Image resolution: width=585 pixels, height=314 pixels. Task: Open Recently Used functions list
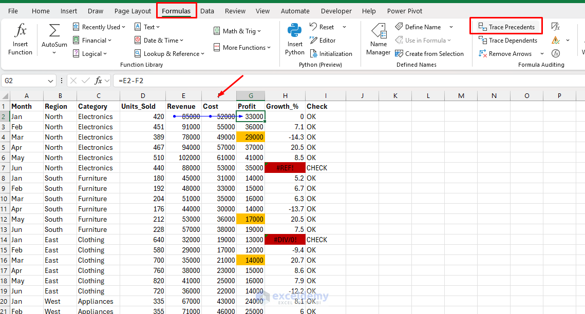(99, 27)
